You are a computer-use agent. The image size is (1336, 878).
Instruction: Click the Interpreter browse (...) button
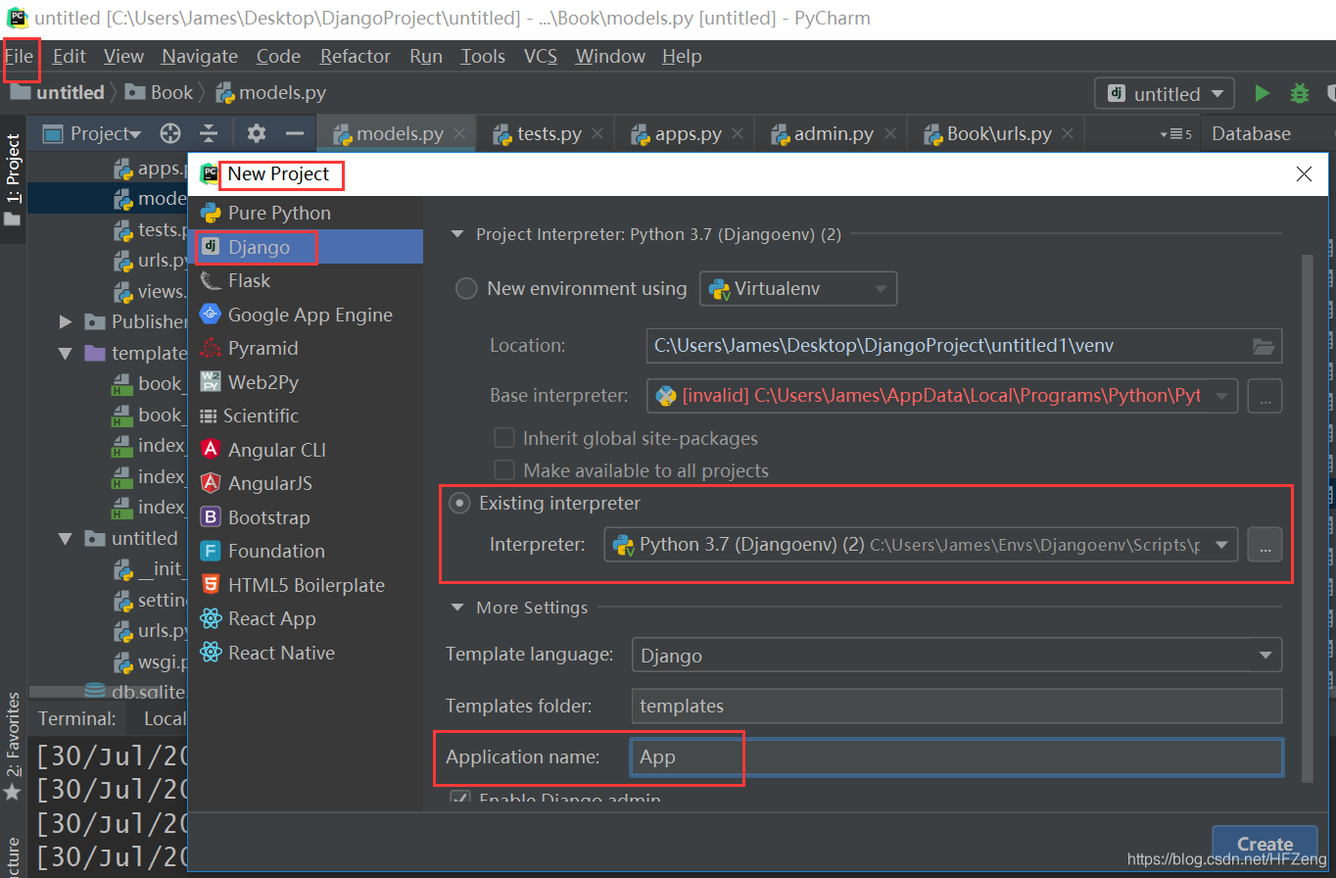click(x=1264, y=545)
